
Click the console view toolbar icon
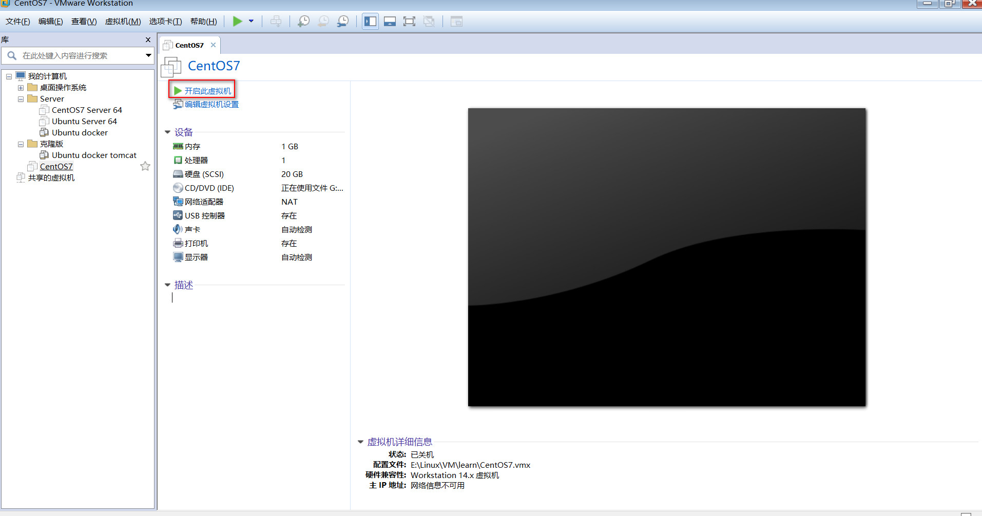pos(456,21)
